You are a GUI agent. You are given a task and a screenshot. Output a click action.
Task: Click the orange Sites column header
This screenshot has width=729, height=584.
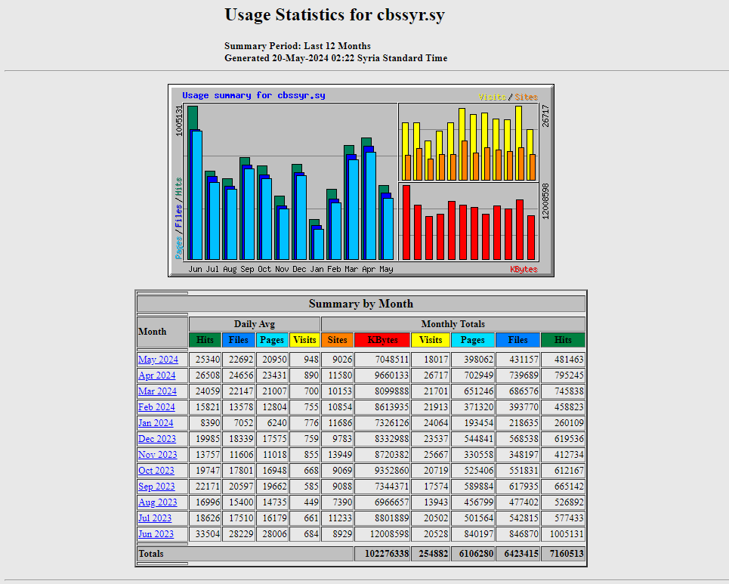pos(338,340)
